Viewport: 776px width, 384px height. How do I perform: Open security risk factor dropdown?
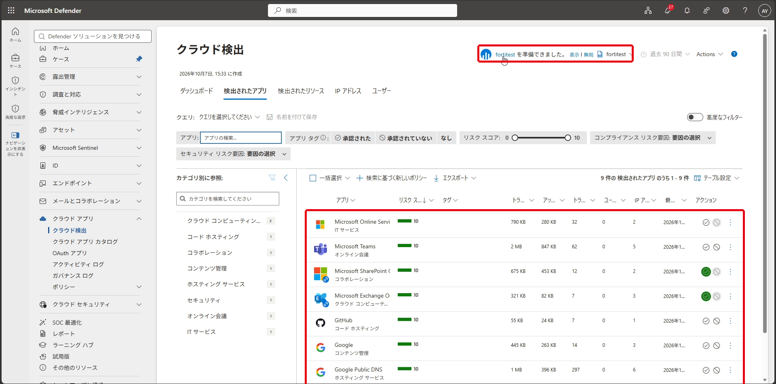(233, 154)
